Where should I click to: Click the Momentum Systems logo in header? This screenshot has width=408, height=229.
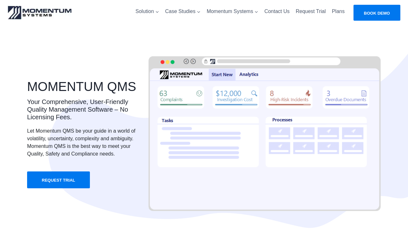coord(40,12)
